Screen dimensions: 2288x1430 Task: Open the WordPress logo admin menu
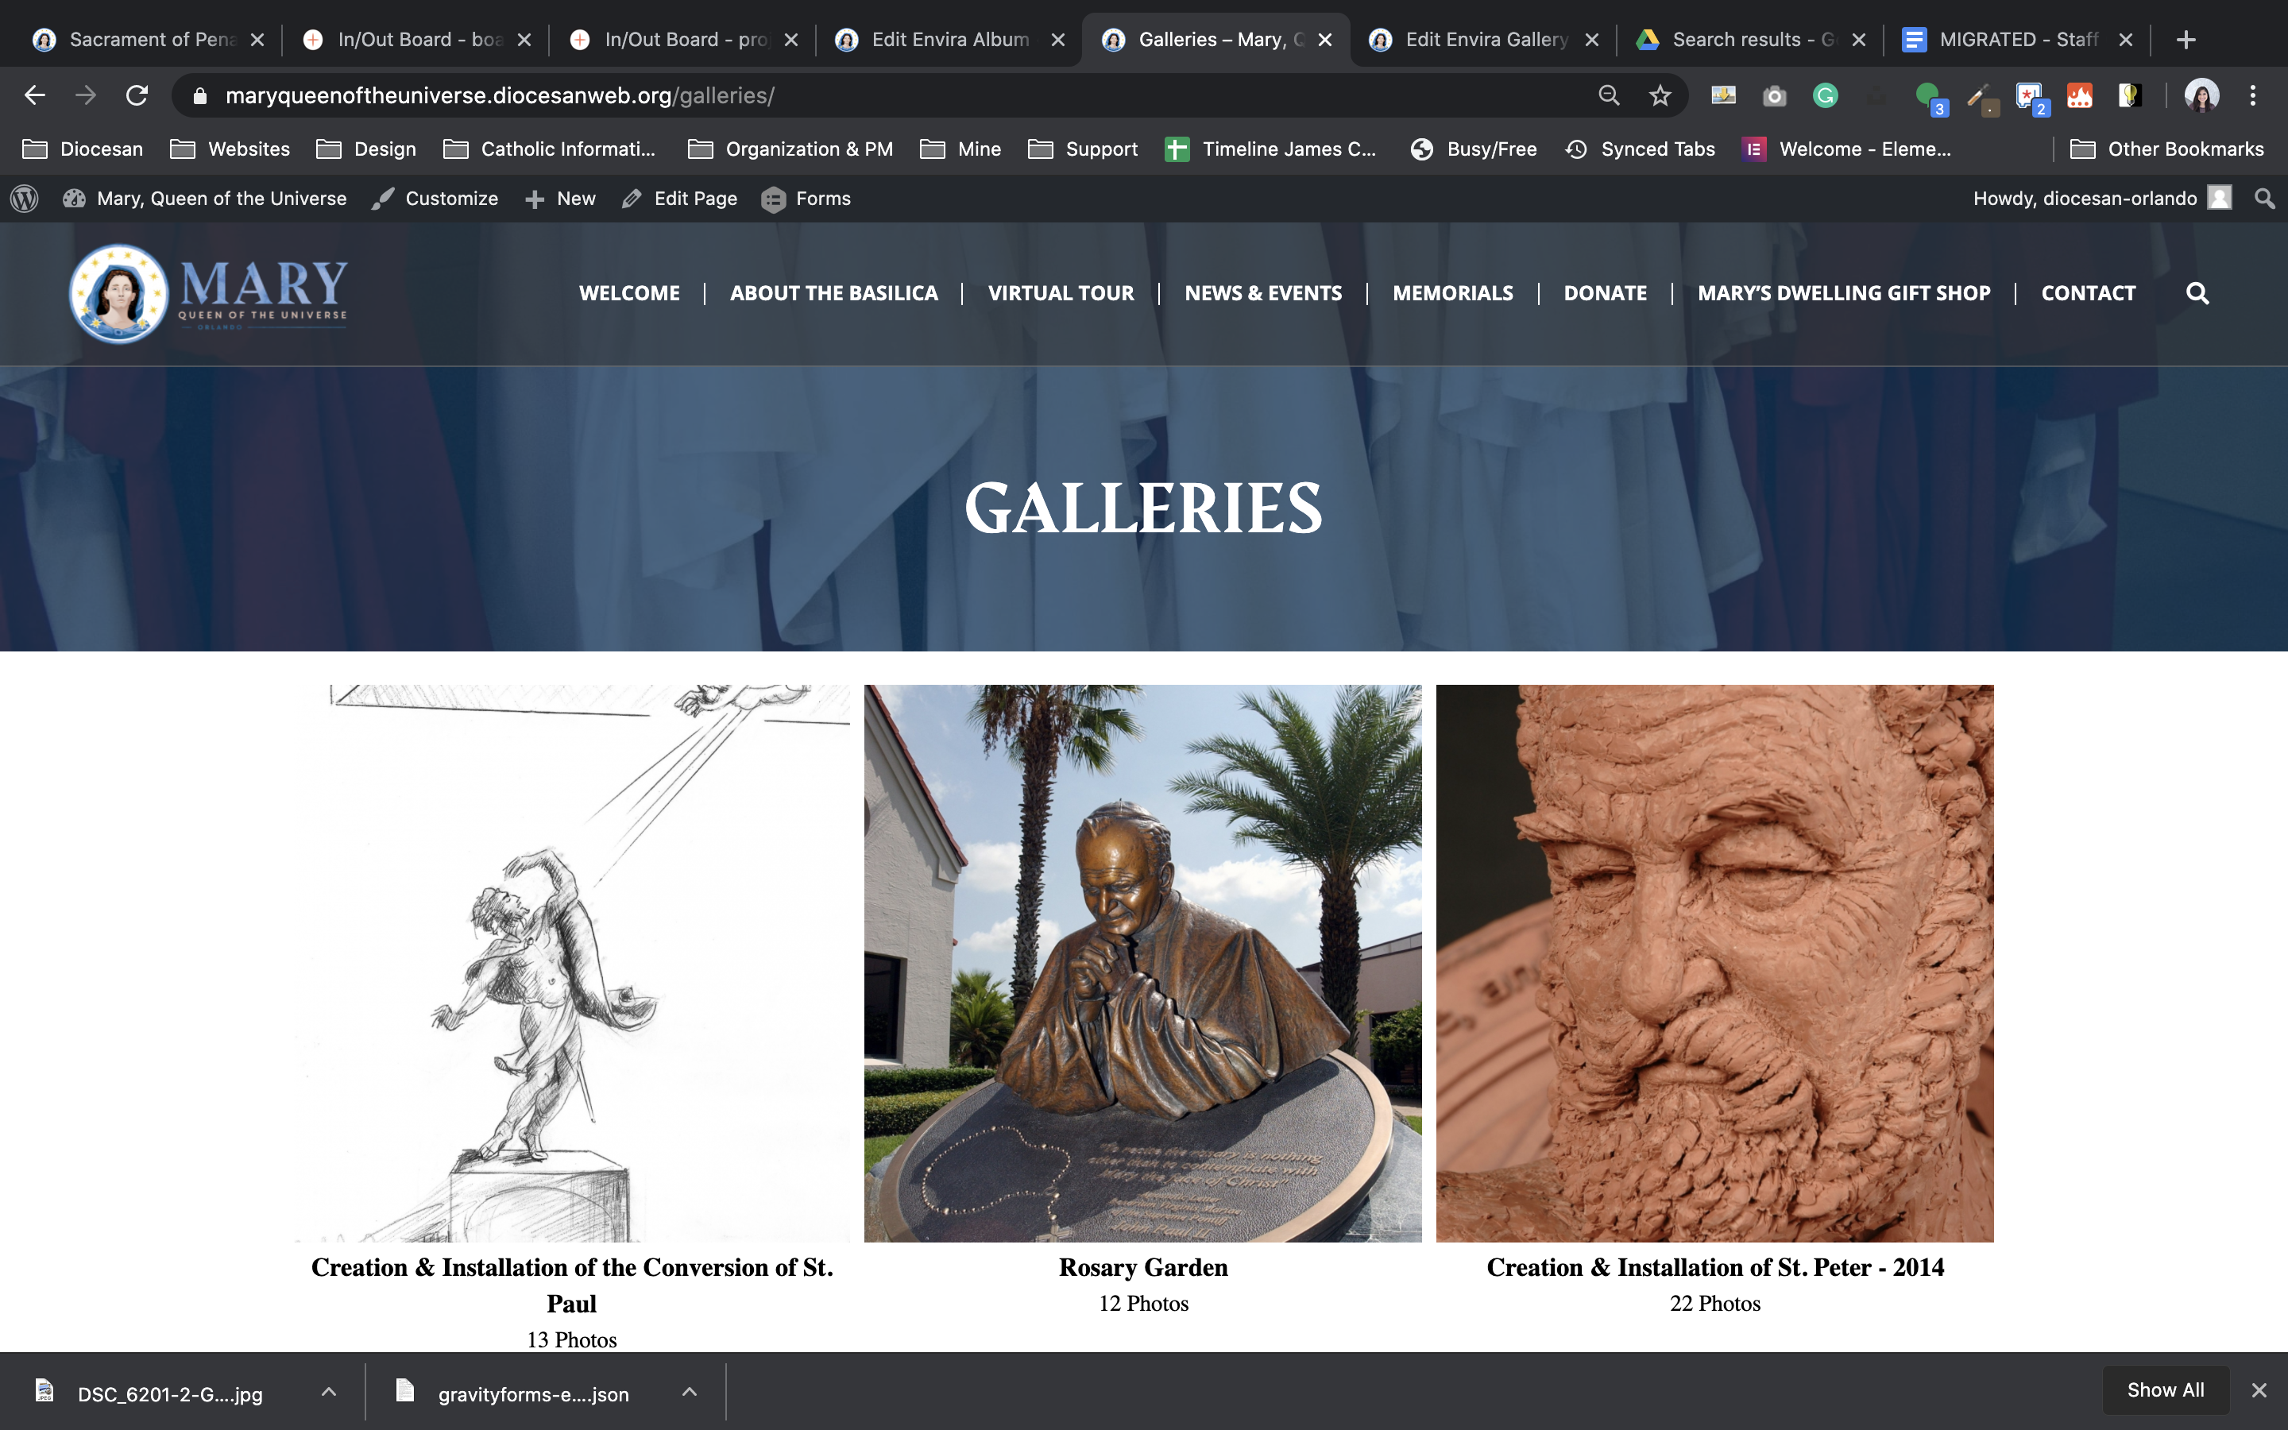pyautogui.click(x=25, y=199)
